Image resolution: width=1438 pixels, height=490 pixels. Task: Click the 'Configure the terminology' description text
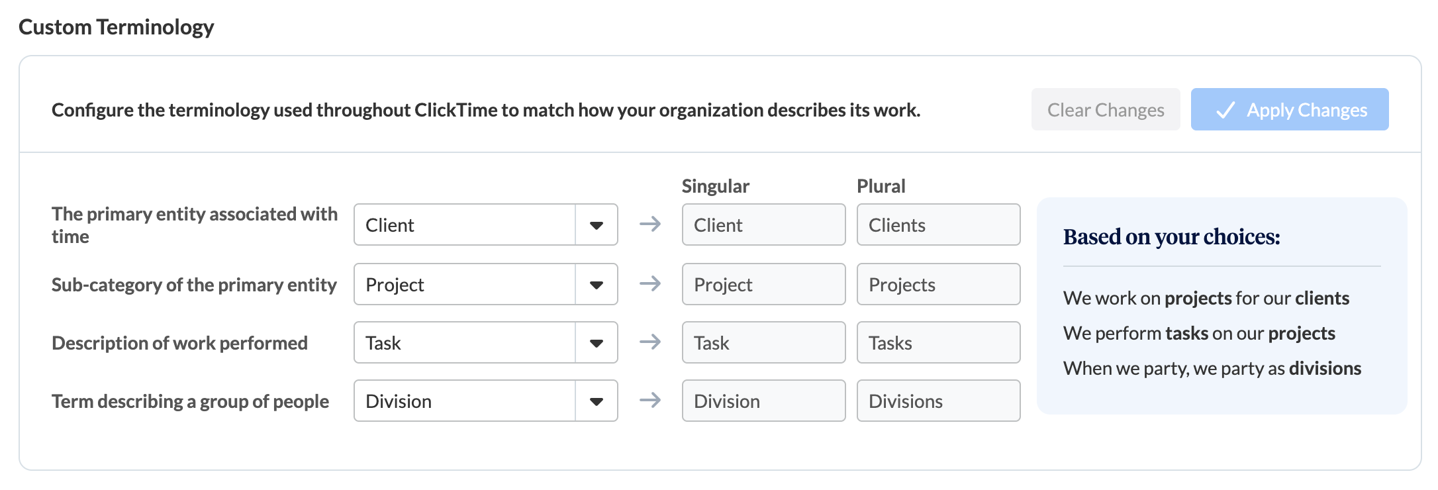tap(486, 110)
